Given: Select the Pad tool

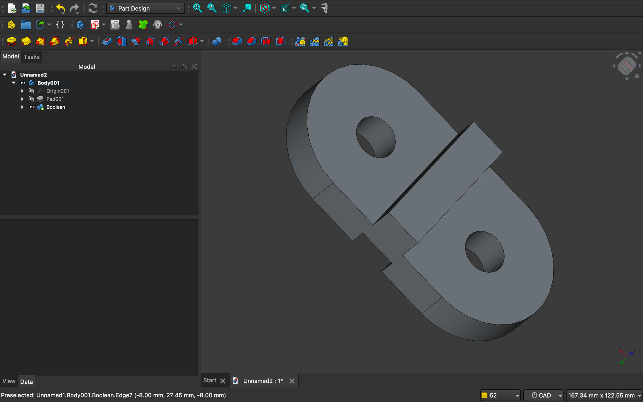Looking at the screenshot, I should pyautogui.click(x=11, y=41).
